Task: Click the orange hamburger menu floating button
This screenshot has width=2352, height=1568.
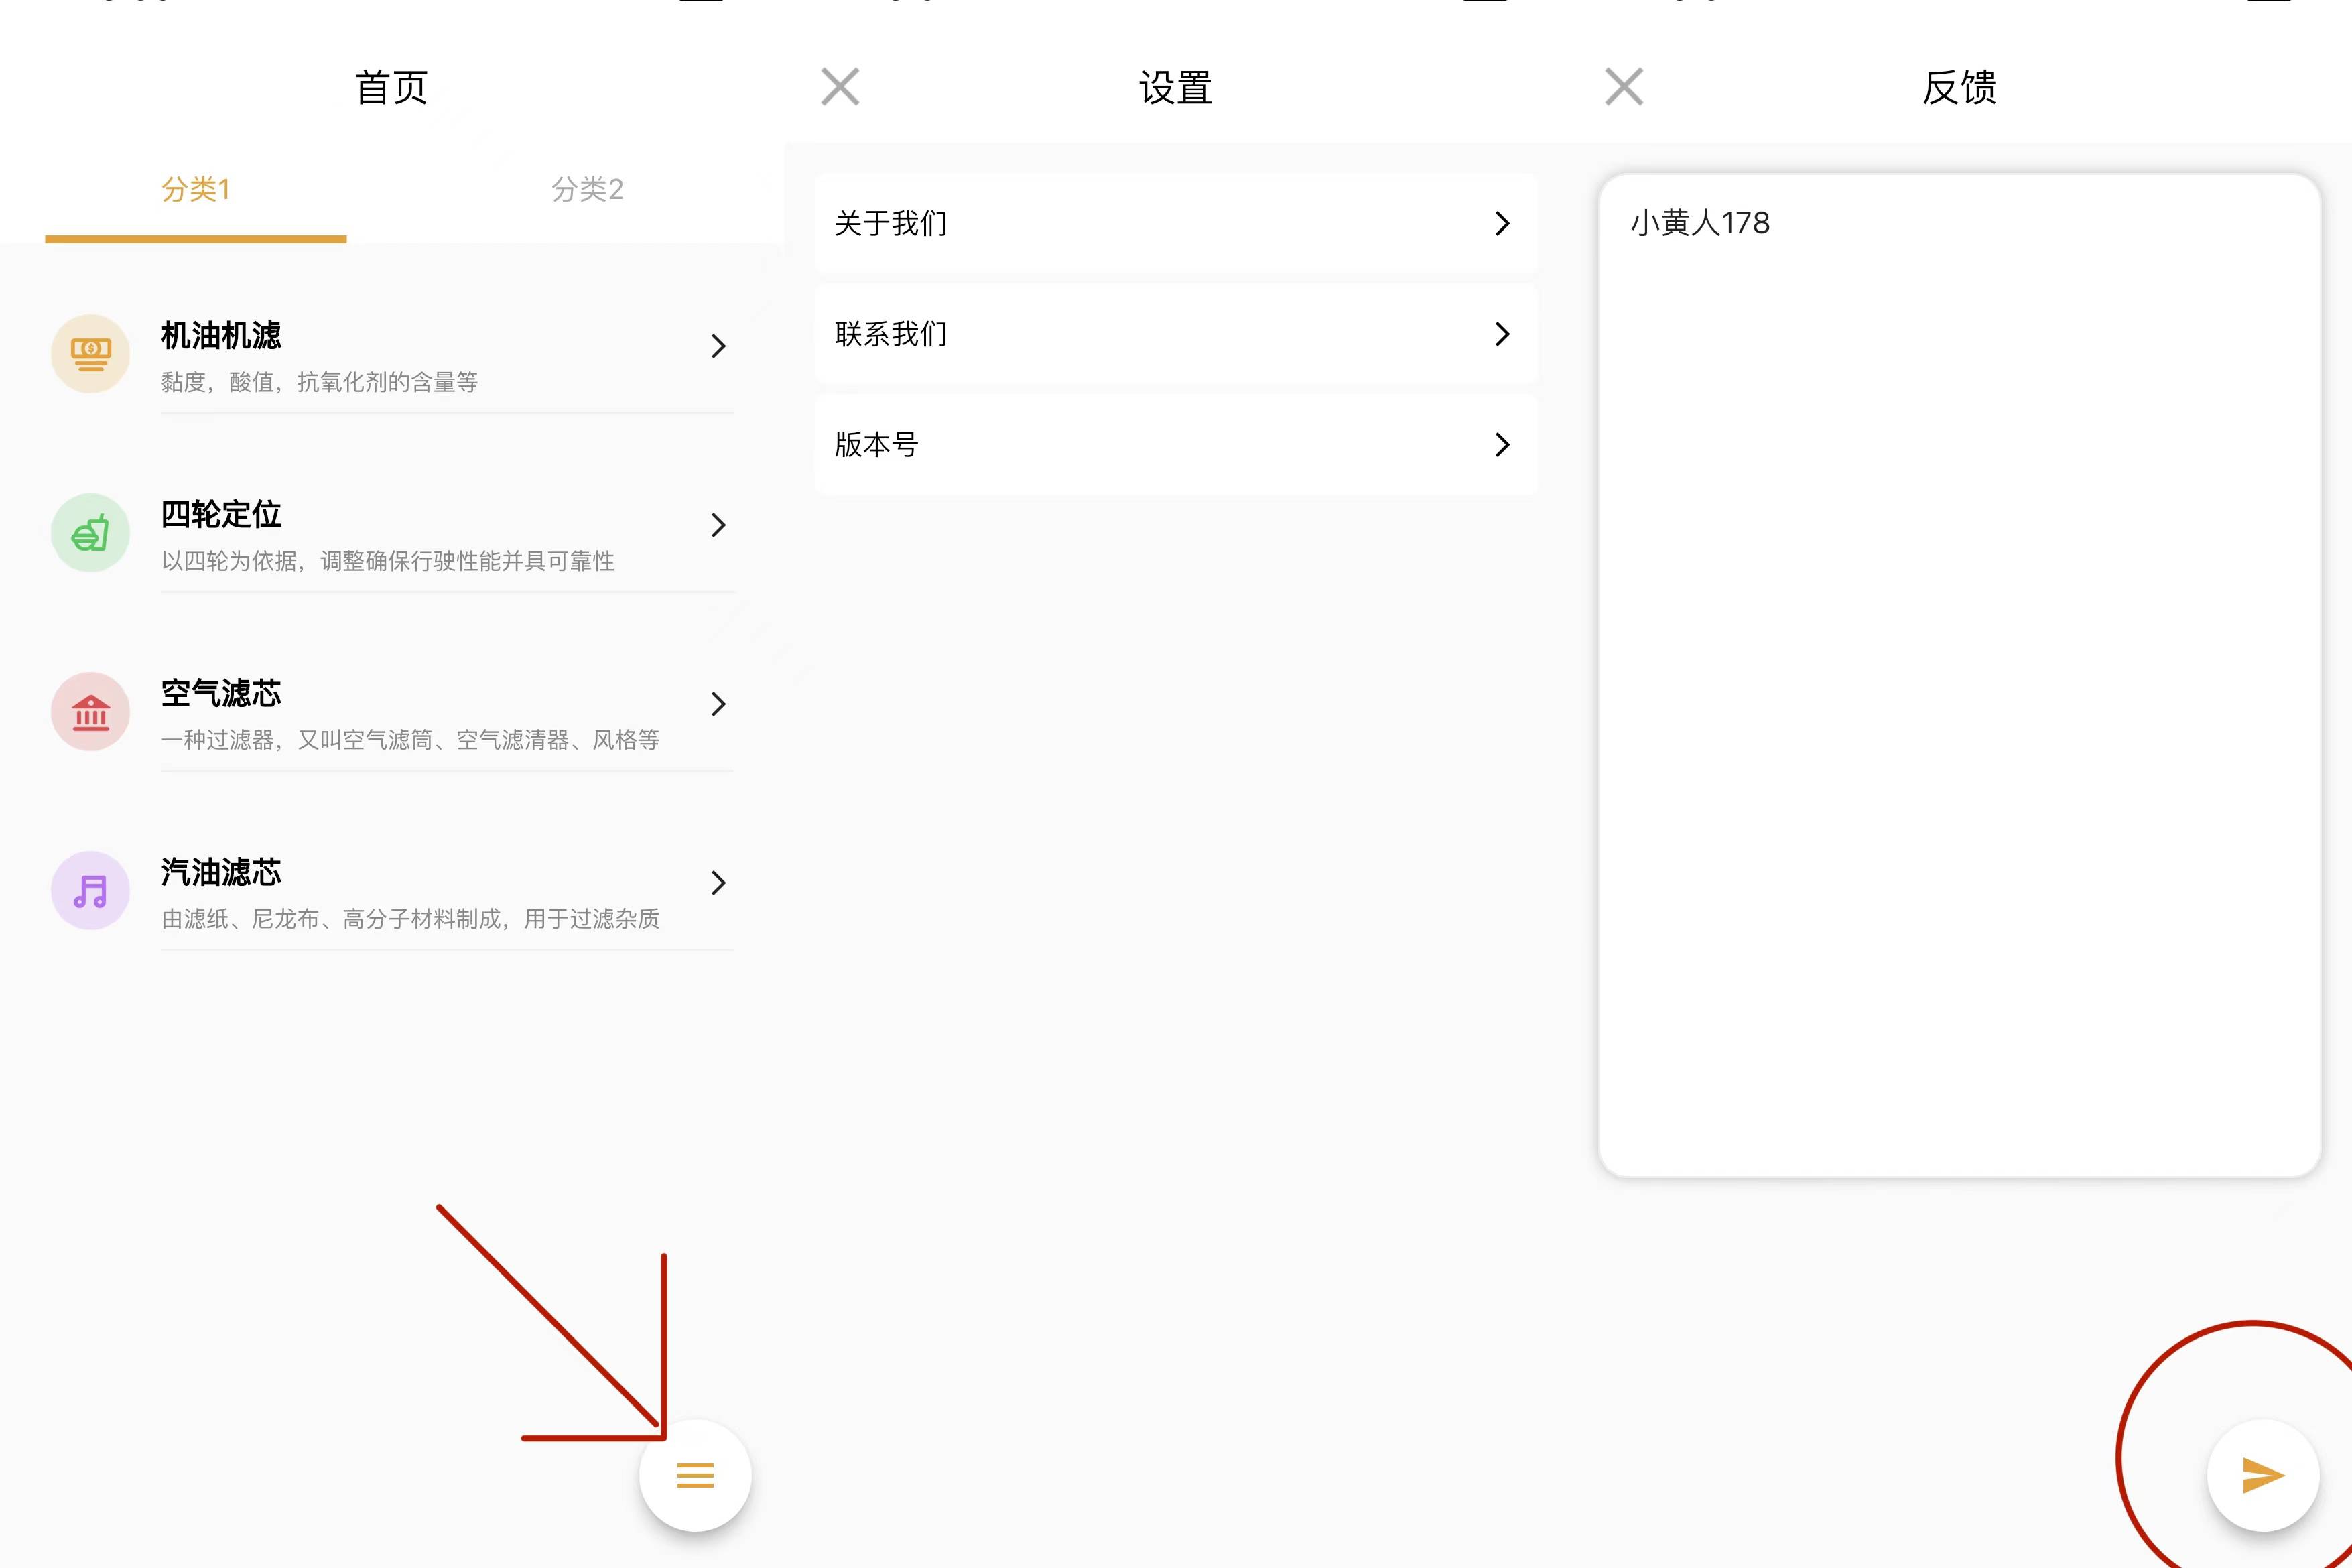Action: (695, 1475)
